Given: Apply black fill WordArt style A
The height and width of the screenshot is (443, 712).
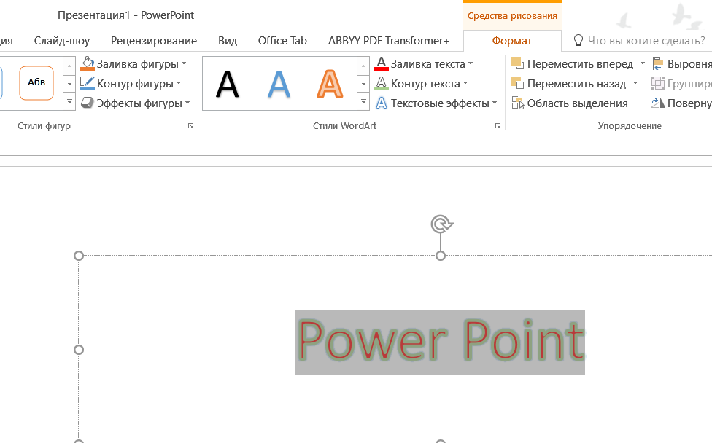Looking at the screenshot, I should point(227,84).
